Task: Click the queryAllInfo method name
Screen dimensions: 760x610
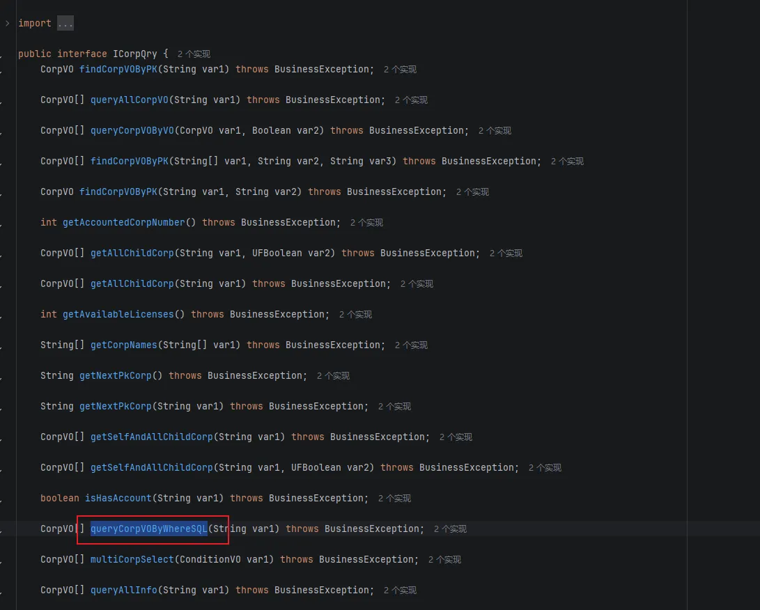Action: tap(123, 591)
